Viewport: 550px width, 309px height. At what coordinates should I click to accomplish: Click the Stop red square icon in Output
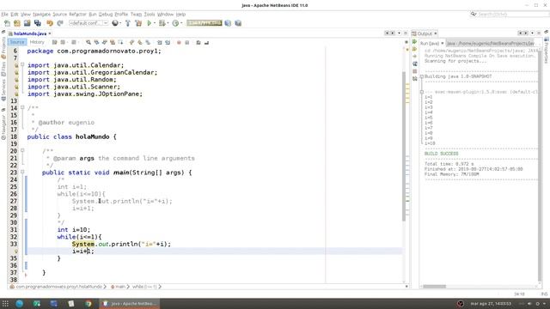tap(414, 71)
